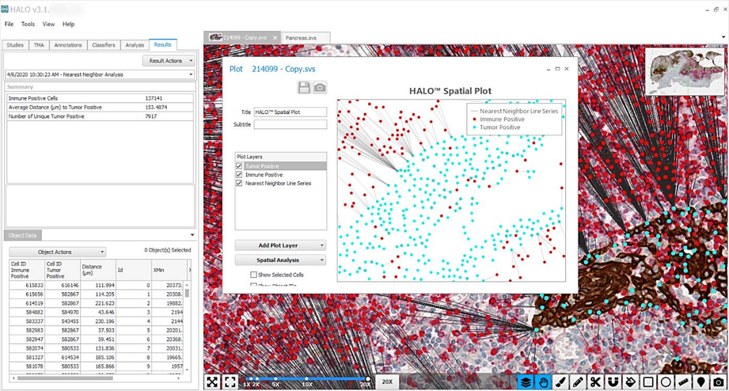Click the fit-to-screen arrows icon
Image resolution: width=729 pixels, height=391 pixels.
pos(212,382)
